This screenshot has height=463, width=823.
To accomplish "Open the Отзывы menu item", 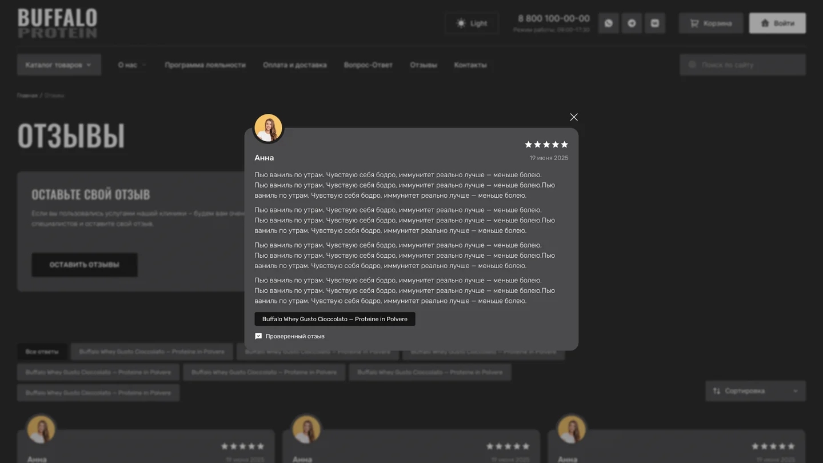I will [x=424, y=65].
